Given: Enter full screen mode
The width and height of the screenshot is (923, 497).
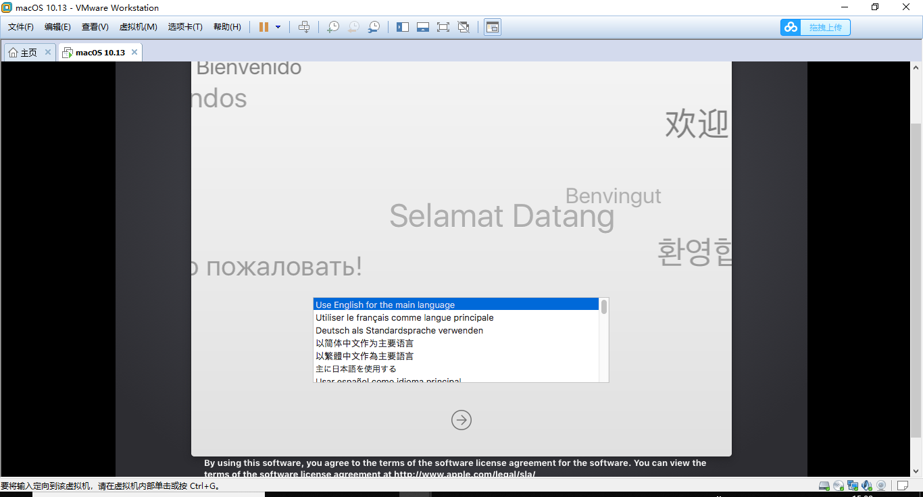Looking at the screenshot, I should point(443,27).
